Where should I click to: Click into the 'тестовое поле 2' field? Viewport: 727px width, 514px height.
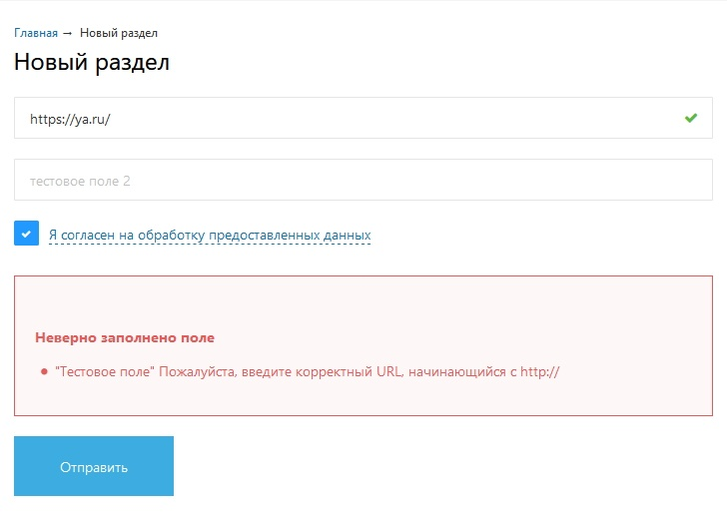(x=363, y=181)
